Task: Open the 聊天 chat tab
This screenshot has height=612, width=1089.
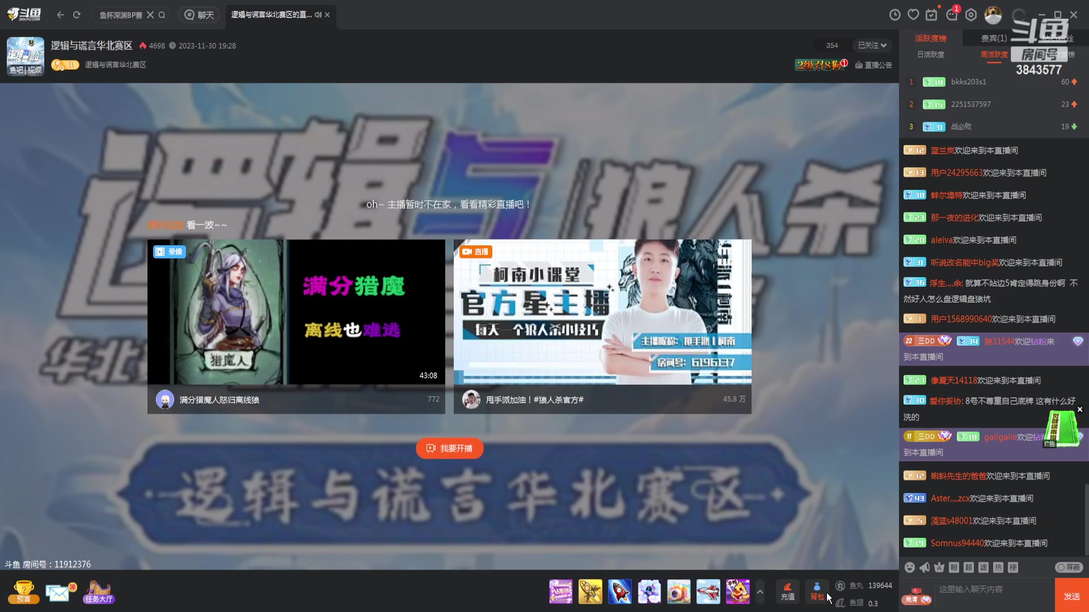Action: tap(199, 15)
